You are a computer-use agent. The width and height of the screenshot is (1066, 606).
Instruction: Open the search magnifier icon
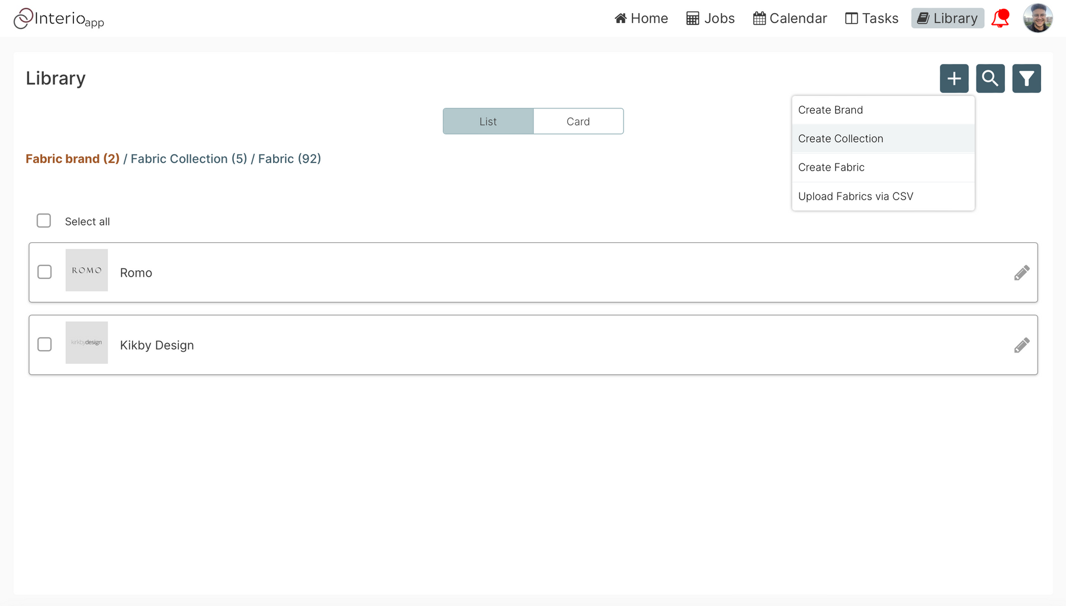(x=990, y=78)
